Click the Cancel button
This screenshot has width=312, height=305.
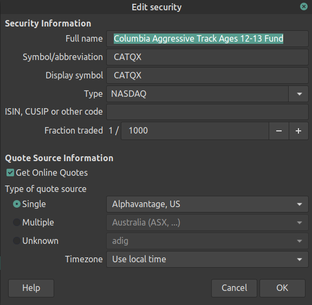(x=234, y=288)
